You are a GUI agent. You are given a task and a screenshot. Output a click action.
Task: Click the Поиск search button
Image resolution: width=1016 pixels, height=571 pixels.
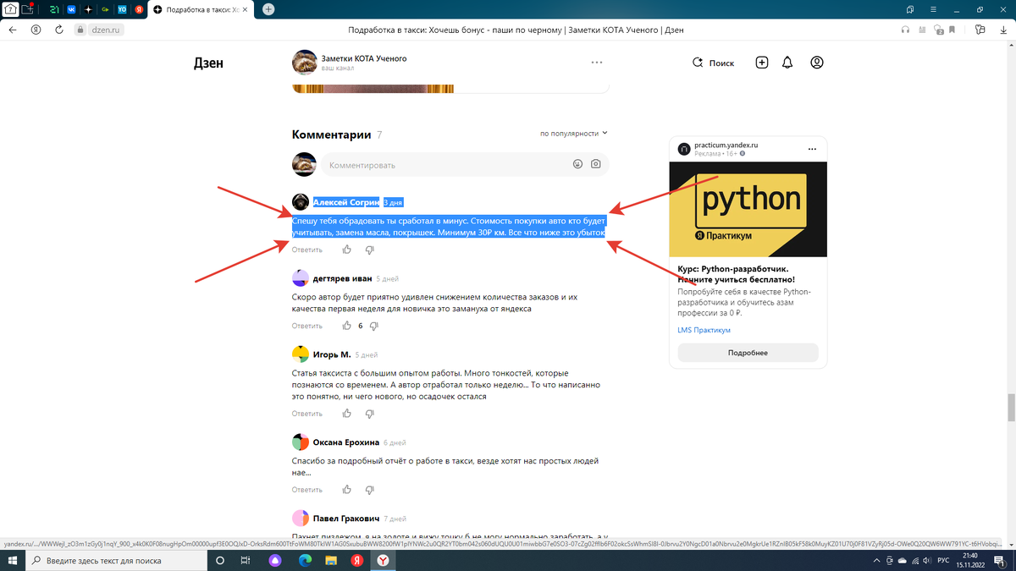(x=714, y=63)
